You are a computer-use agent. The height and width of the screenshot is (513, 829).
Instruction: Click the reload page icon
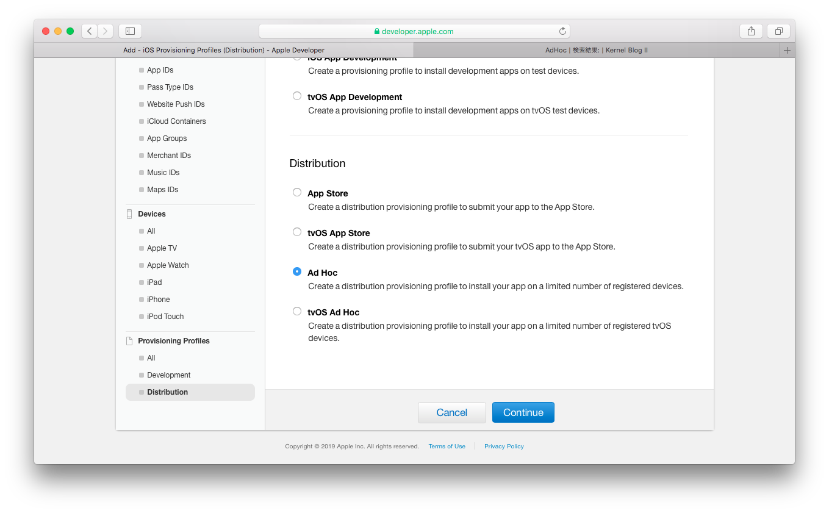click(562, 31)
